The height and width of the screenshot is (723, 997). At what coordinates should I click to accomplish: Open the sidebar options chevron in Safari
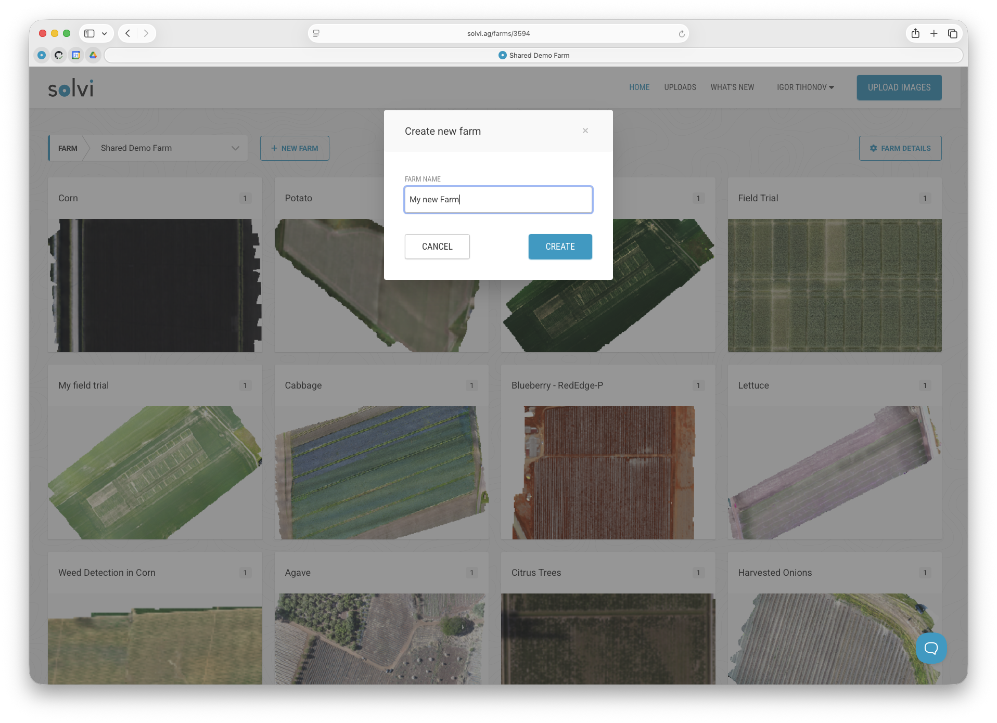105,34
